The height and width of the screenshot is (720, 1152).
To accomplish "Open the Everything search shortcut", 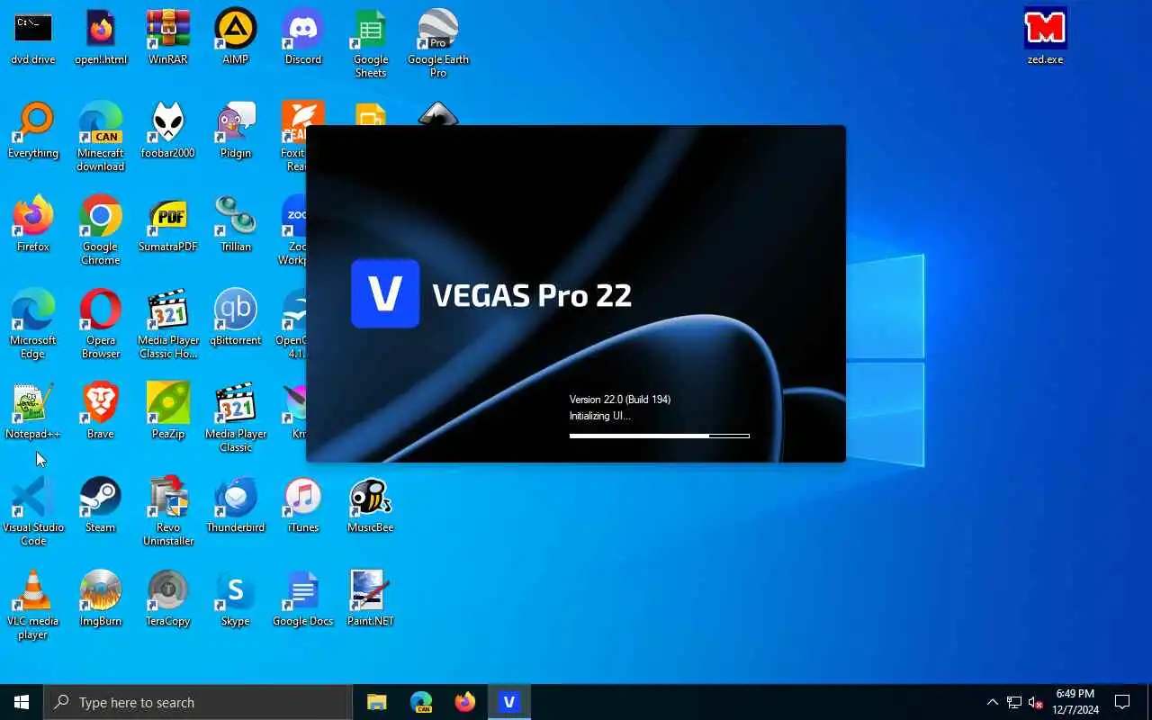I will pyautogui.click(x=33, y=130).
